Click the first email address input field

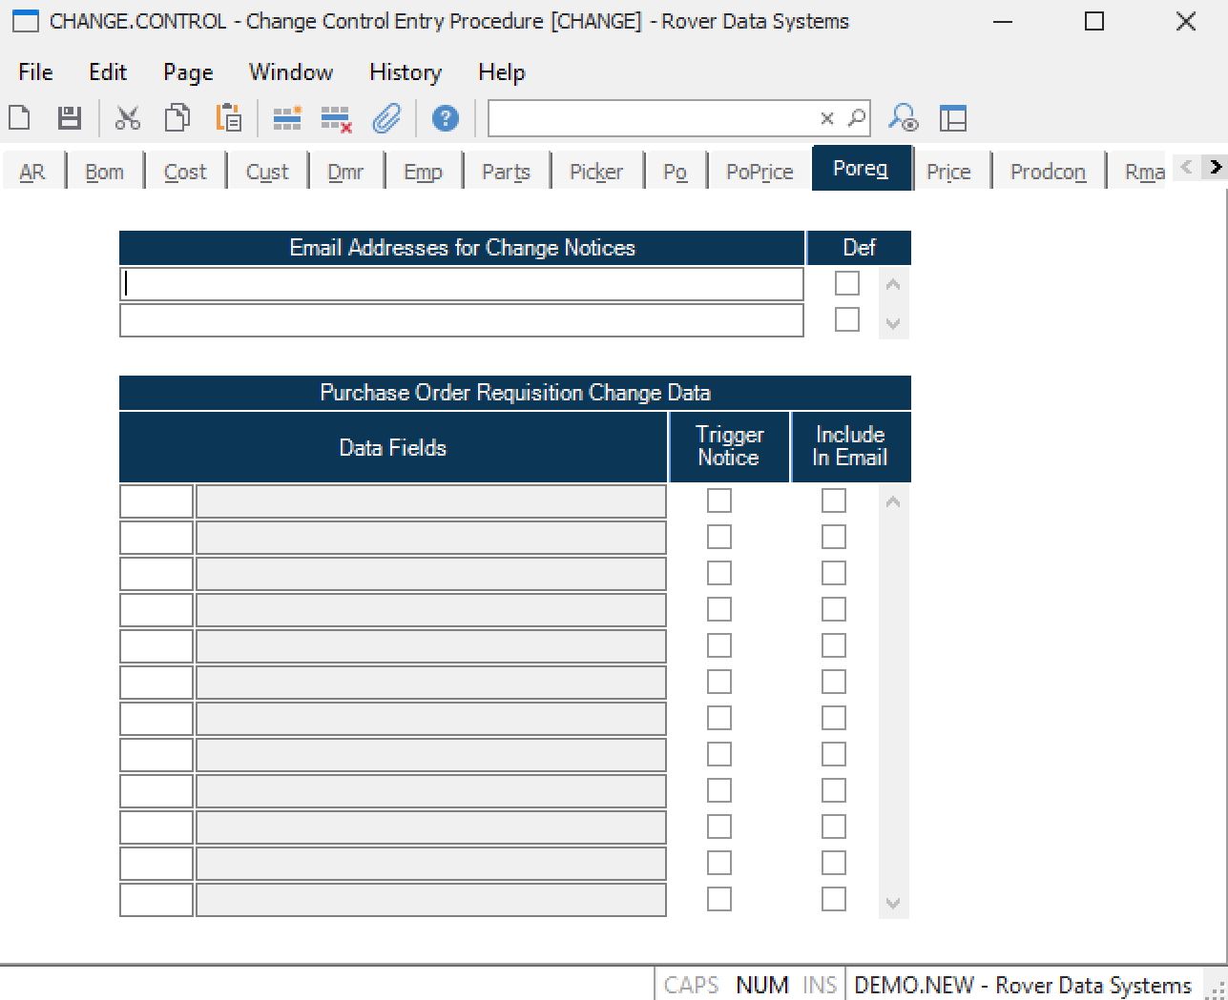pyautogui.click(x=462, y=284)
